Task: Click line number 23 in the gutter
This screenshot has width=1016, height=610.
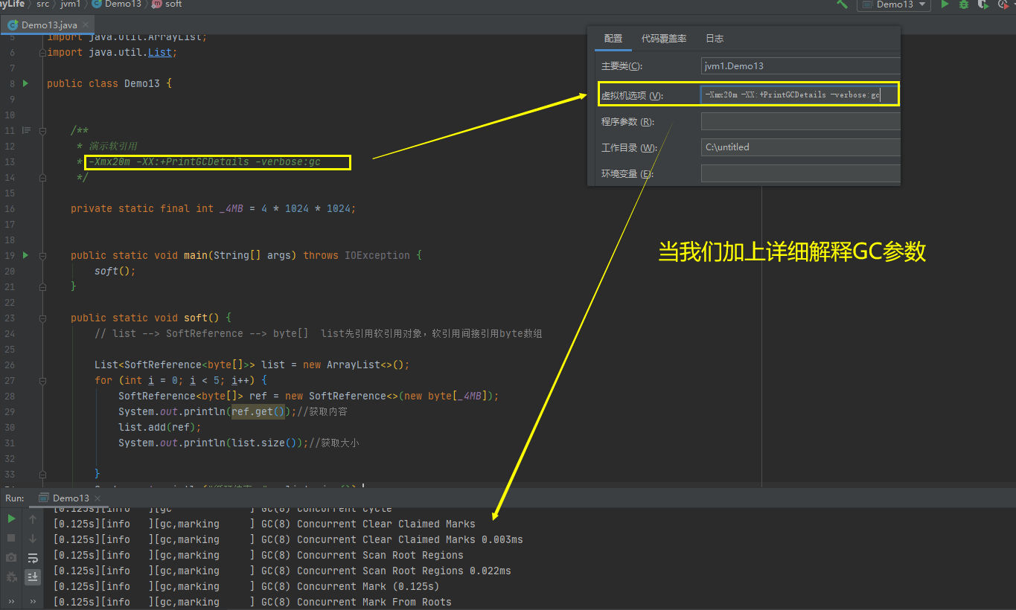Action: (10, 318)
